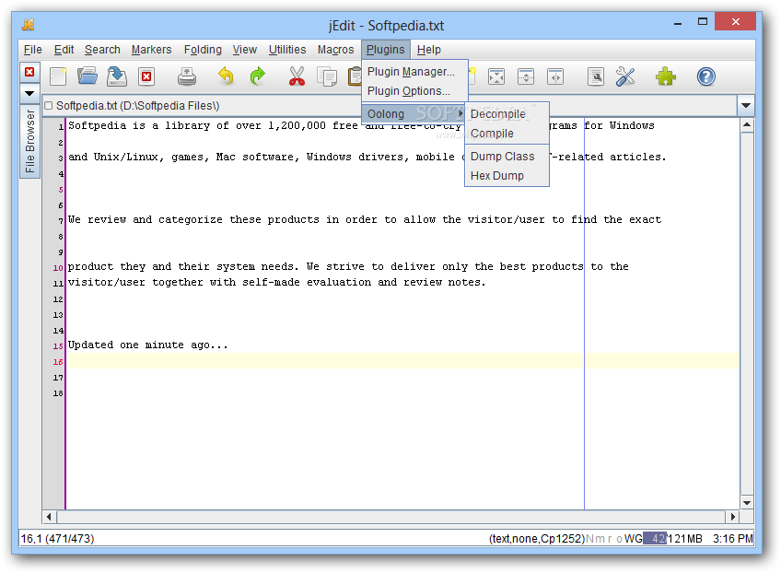Screen dimensions: 781x573
Task: Open global options with the wrench icon
Action: (625, 76)
